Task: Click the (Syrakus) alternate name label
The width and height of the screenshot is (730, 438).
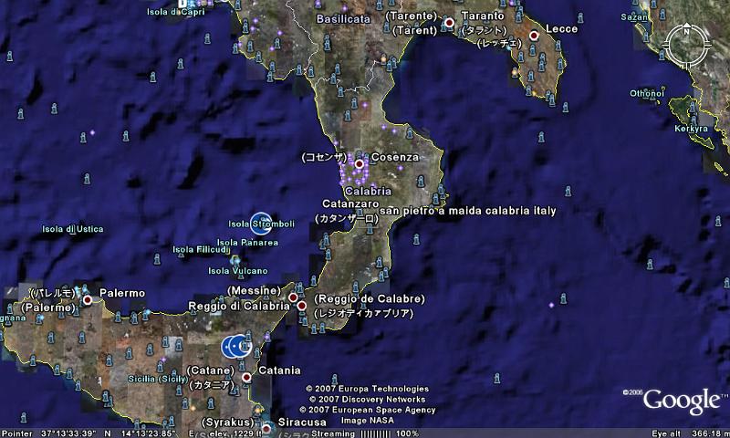Action: tap(227, 422)
